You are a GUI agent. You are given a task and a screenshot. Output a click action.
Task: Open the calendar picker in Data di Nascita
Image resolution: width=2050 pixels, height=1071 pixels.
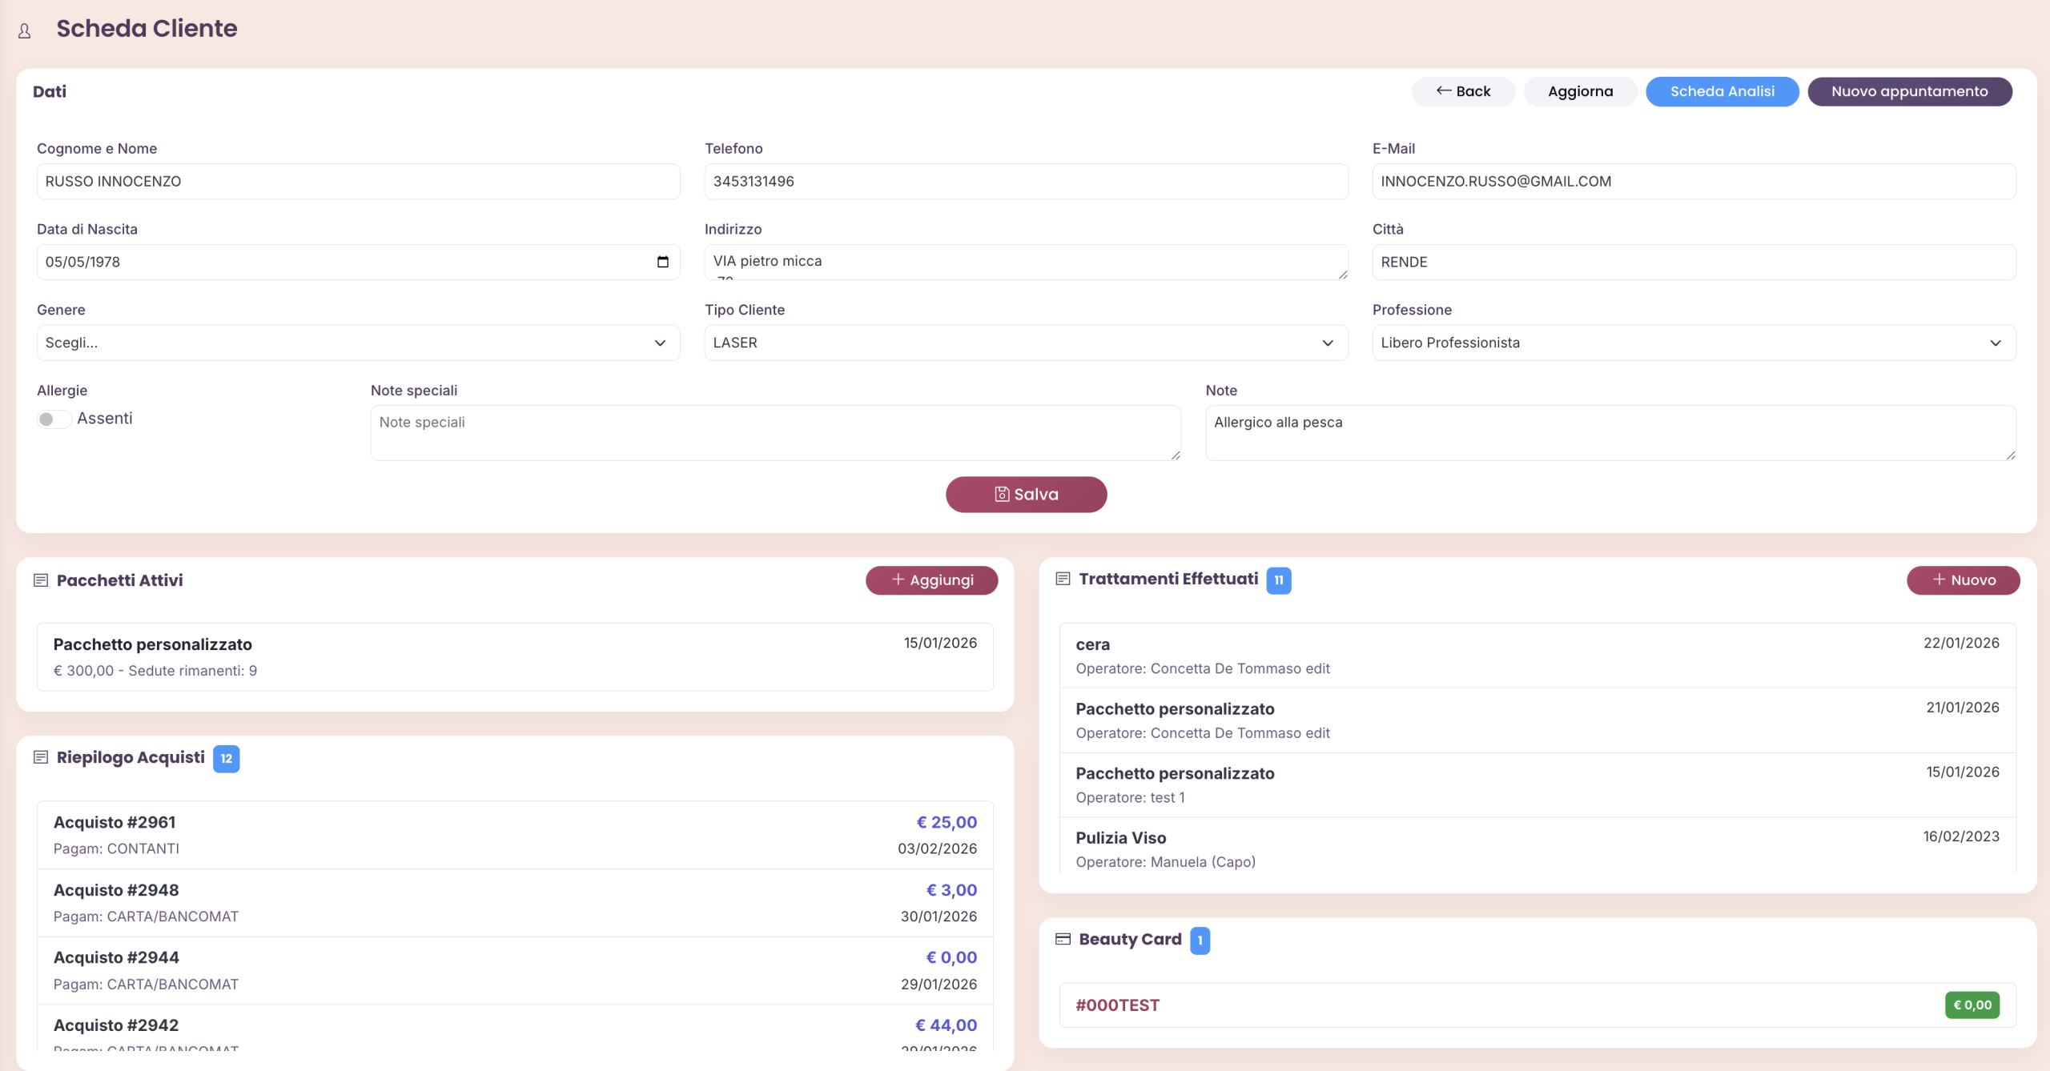[662, 262]
